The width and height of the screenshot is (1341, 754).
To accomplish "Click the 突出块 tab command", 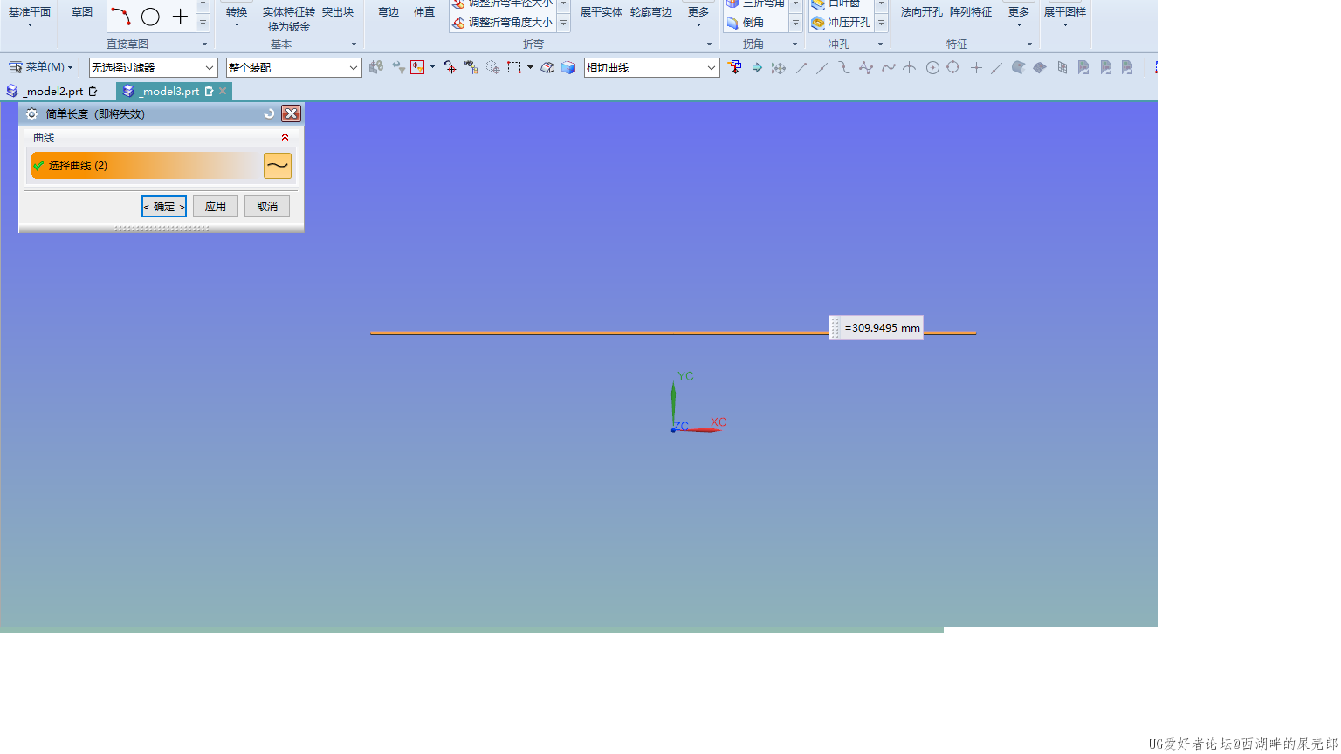I will point(338,12).
